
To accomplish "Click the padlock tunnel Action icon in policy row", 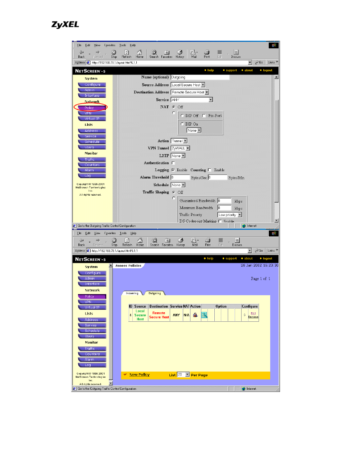I will [195, 315].
